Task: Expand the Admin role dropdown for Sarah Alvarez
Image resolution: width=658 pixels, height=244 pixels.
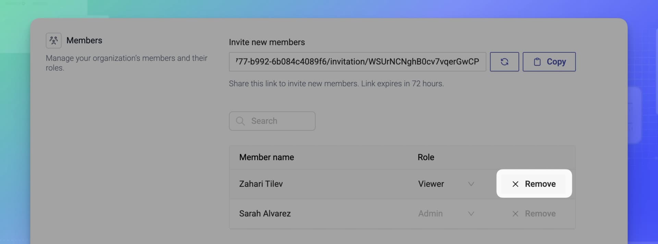Action: point(471,214)
